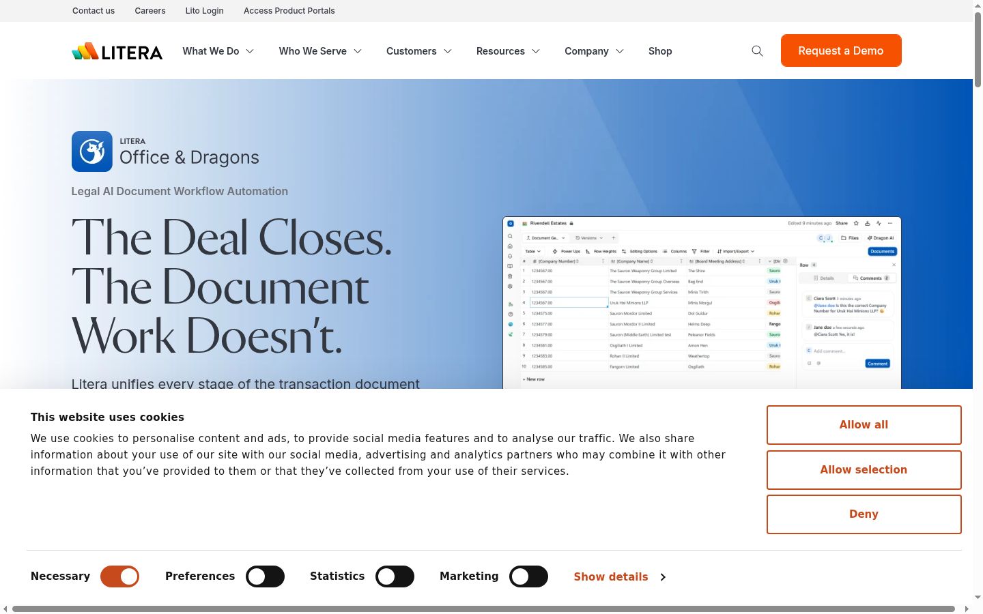Open Access Product Portals link
The image size is (983, 614).
[x=289, y=11]
